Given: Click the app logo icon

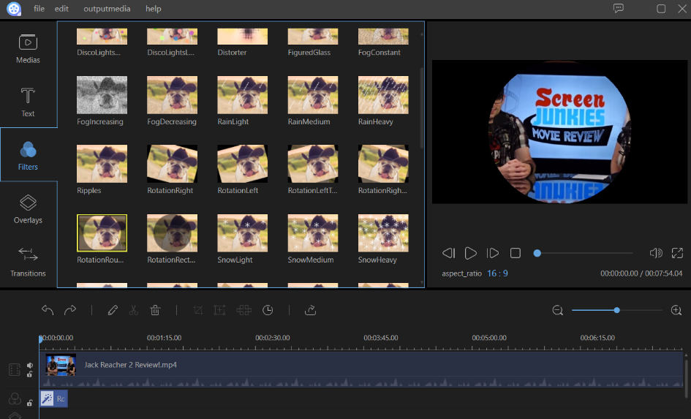Looking at the screenshot, I should (x=14, y=8).
